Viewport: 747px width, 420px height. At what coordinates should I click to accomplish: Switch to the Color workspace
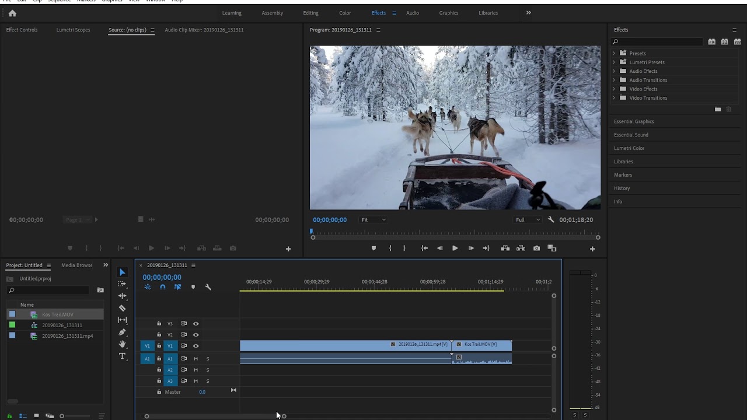pos(345,13)
